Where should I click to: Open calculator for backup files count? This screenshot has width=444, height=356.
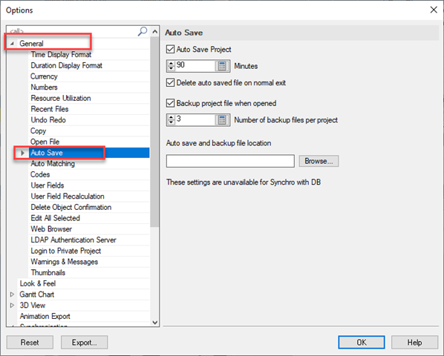click(222, 120)
